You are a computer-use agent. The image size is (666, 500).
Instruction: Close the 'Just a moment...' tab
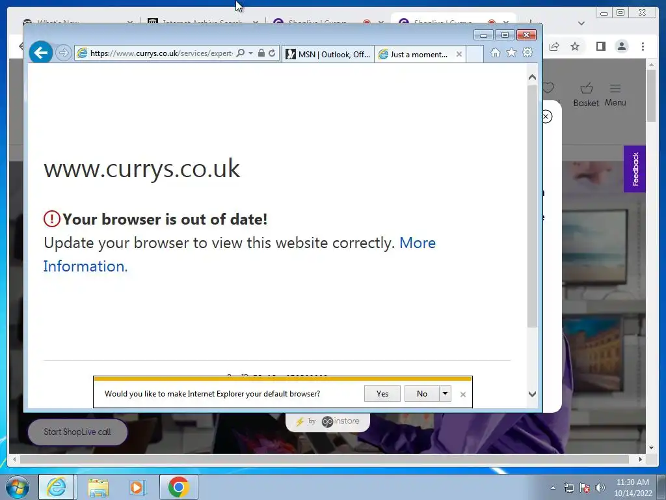point(459,54)
